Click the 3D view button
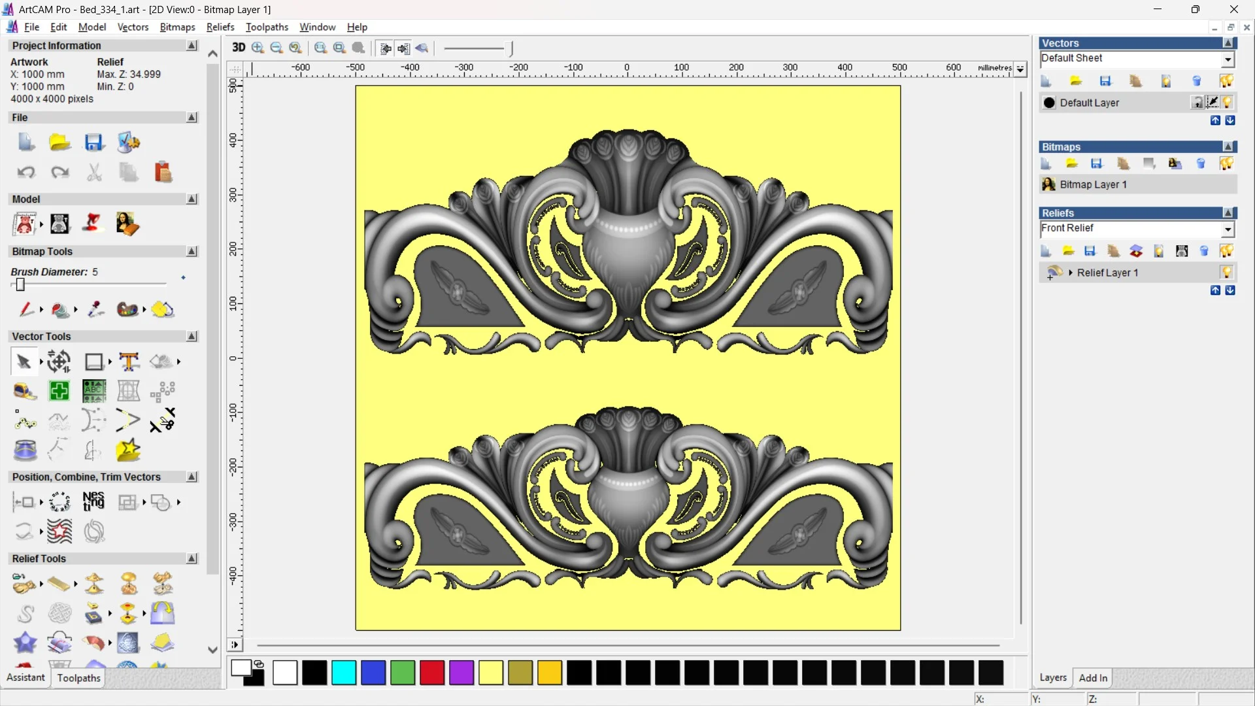Viewport: 1255px width, 706px height. pos(239,48)
